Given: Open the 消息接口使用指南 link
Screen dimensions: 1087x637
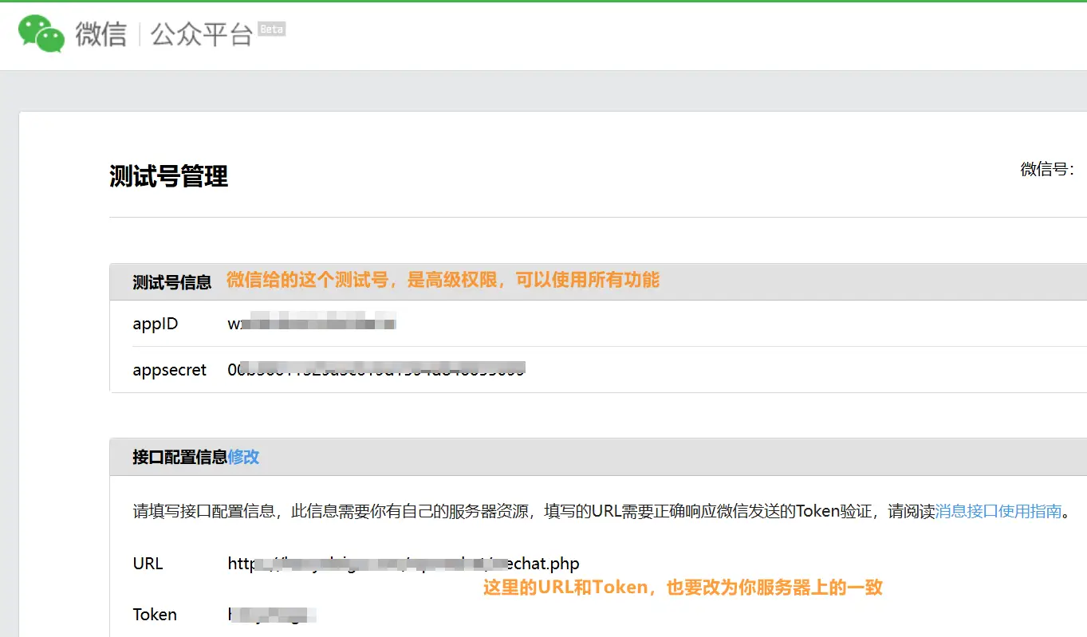Looking at the screenshot, I should tap(998, 511).
